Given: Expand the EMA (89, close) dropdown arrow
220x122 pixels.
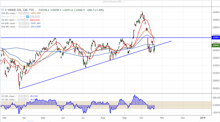Looking at the screenshot, I should (16, 27).
